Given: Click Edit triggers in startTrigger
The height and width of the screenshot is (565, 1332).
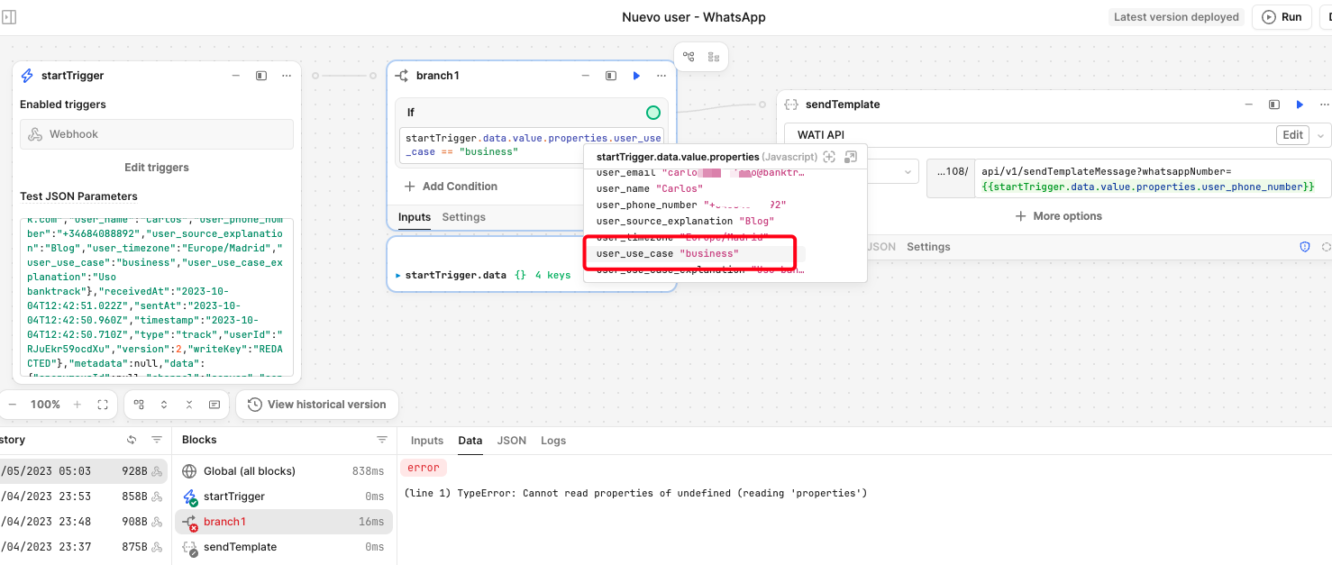Looking at the screenshot, I should tap(157, 168).
